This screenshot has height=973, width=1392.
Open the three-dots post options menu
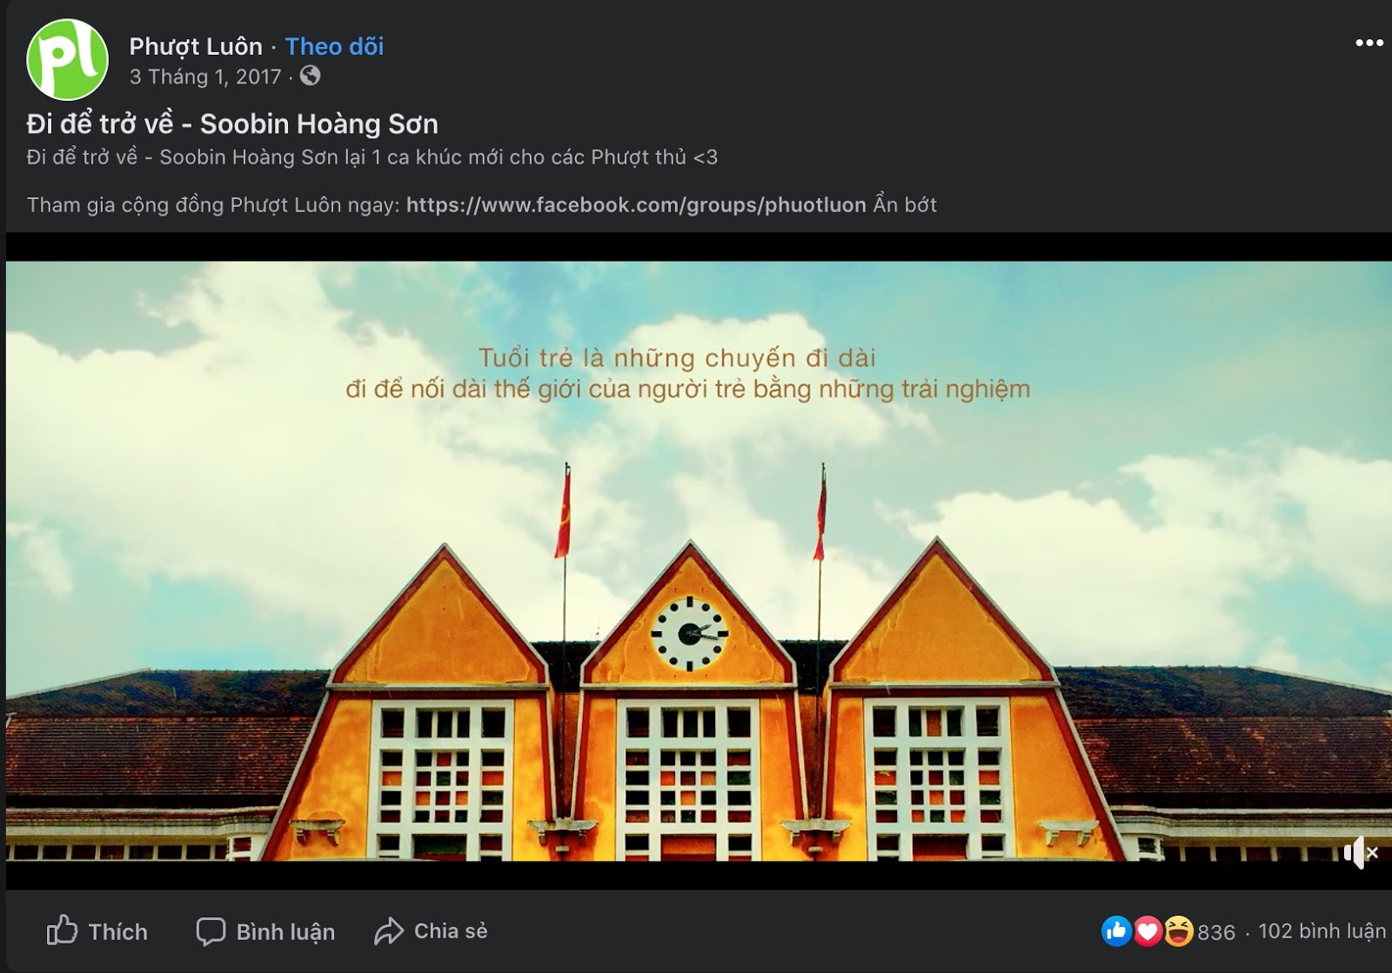(1369, 43)
